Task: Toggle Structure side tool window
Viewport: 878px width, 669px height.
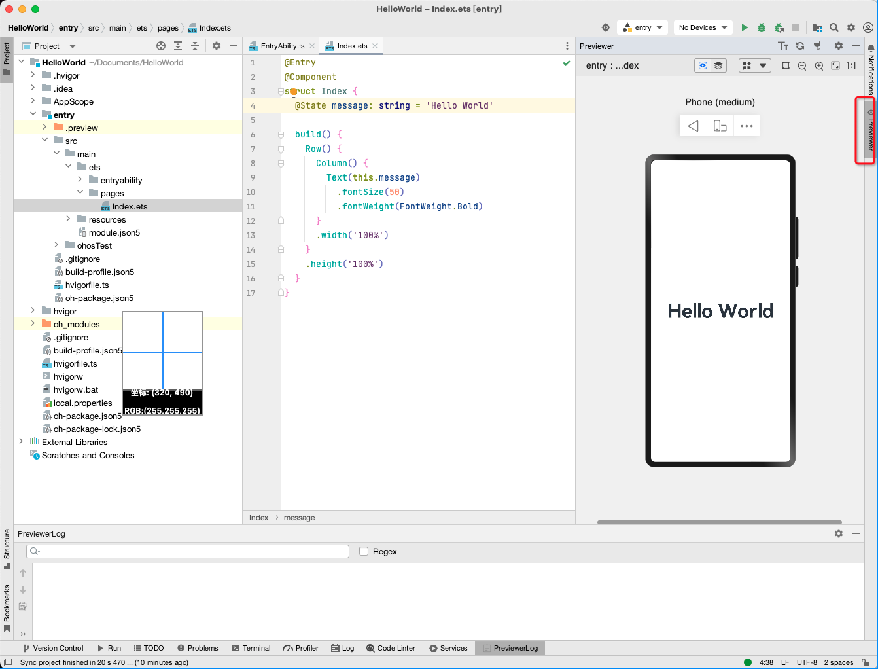Action: coord(7,549)
